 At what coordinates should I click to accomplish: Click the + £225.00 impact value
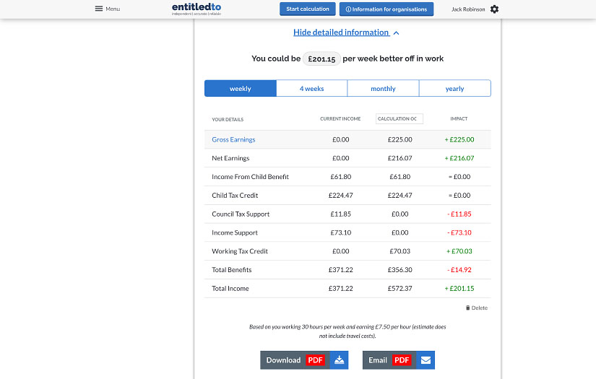click(459, 140)
